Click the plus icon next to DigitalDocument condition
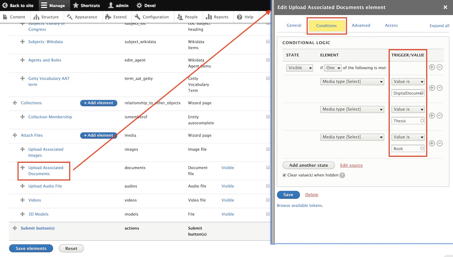 point(432,88)
